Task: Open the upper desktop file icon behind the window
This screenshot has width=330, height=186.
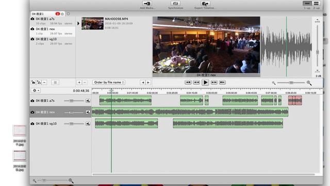Action: 20,130
